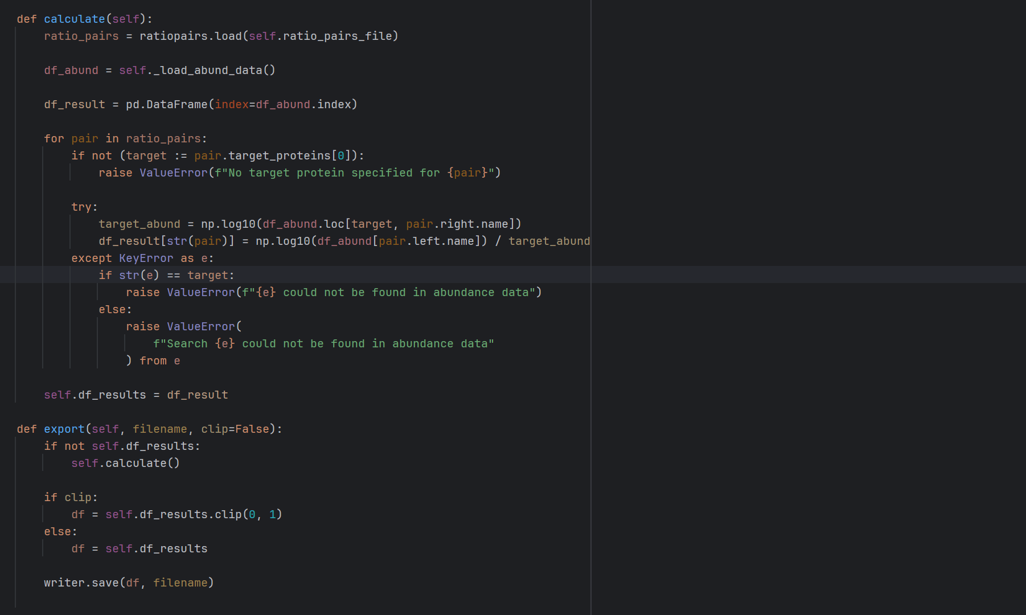Screen dimensions: 1026x615
Task: Click the ') from e' line
Action: click(x=153, y=360)
